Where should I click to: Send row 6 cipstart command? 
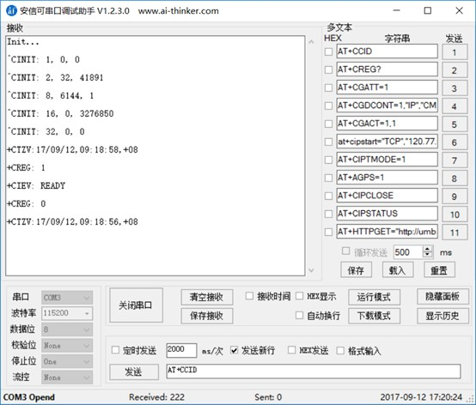[x=455, y=142]
